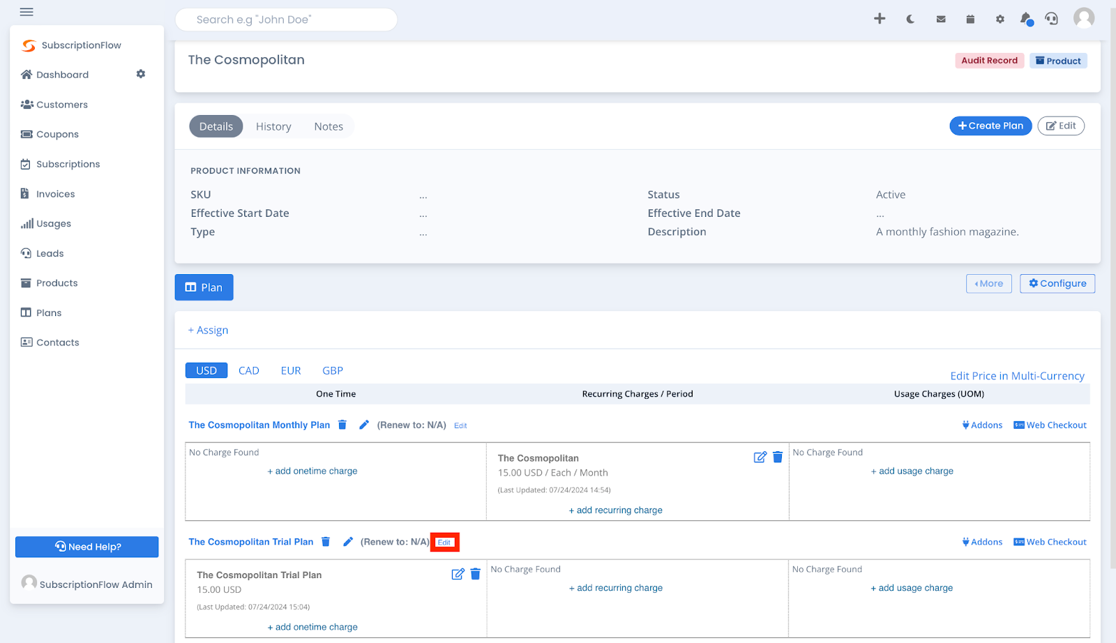
Task: Click the Need Help? button
Action: (x=87, y=547)
